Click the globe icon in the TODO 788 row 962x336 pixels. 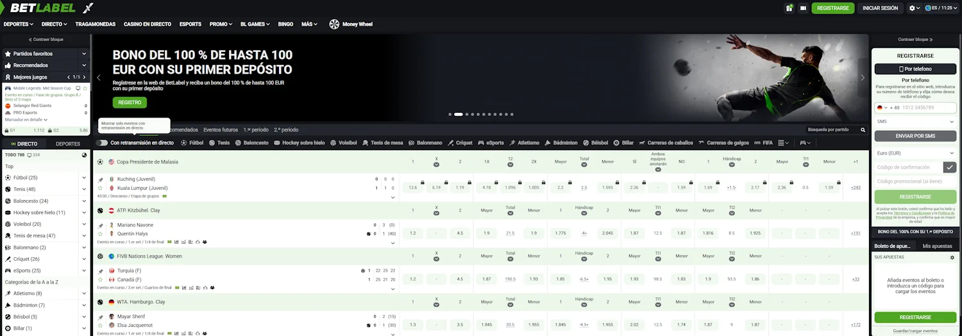tap(85, 155)
